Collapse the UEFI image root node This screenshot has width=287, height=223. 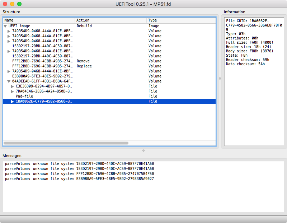click(5, 26)
